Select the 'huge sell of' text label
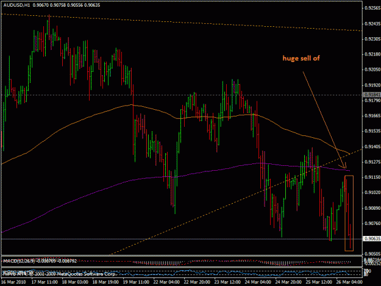This screenshot has width=381, height=286. point(301,58)
